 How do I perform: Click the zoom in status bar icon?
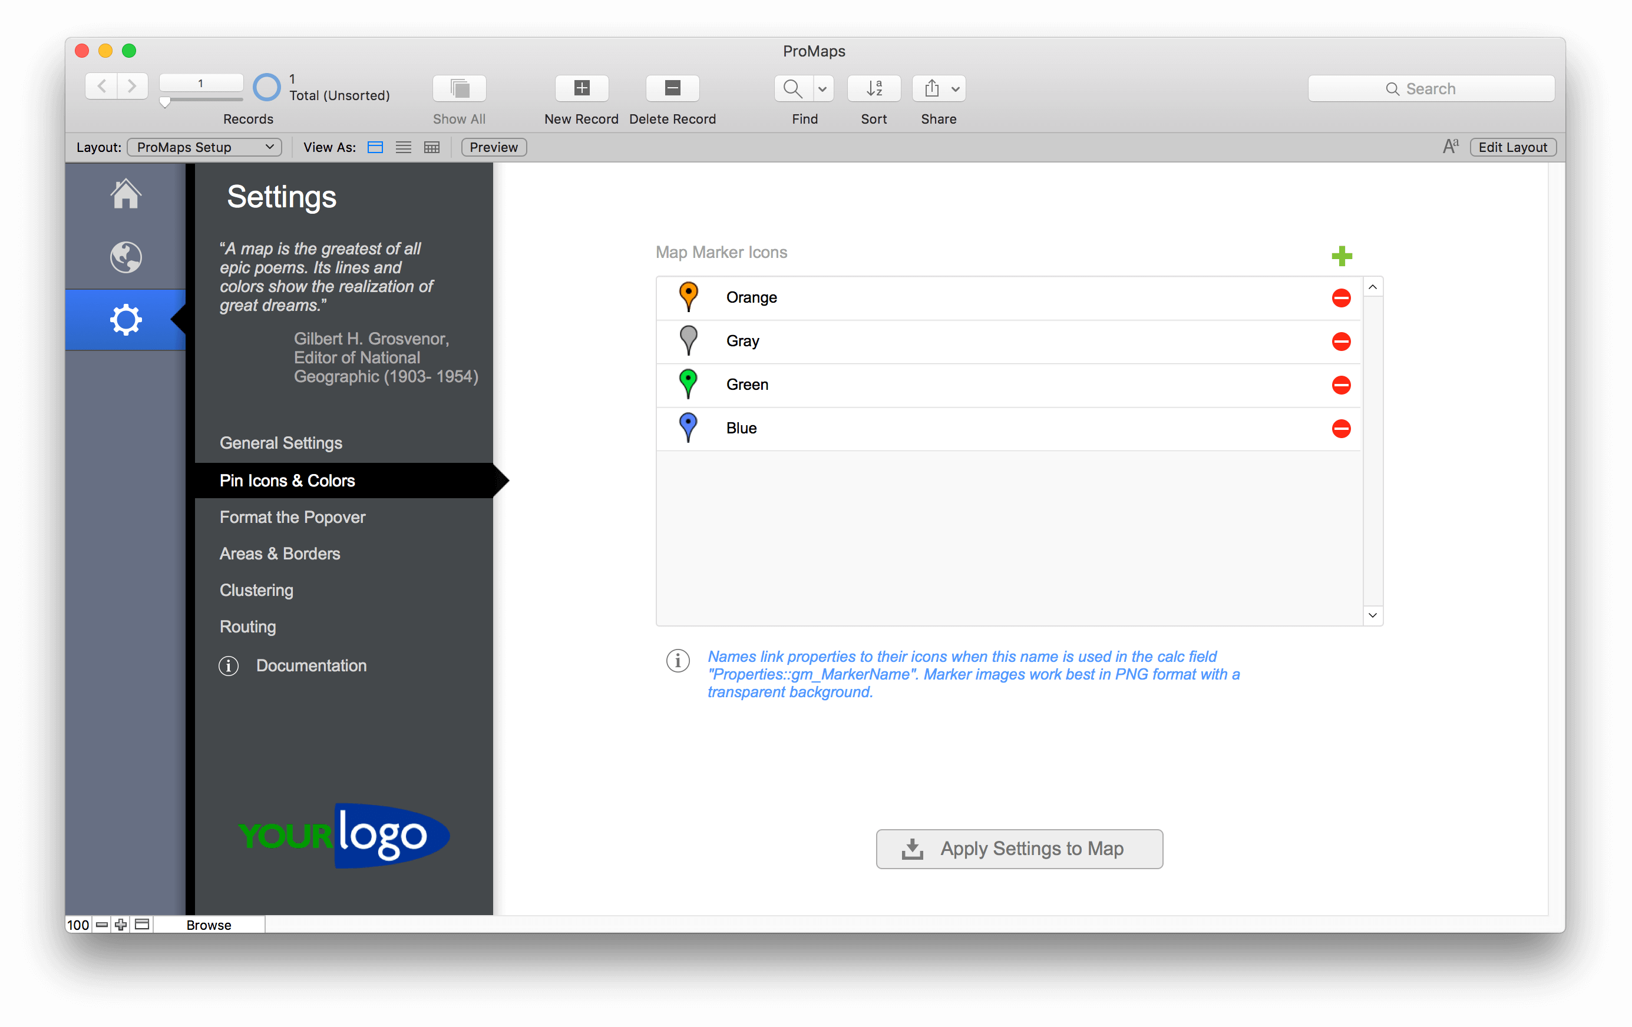(121, 924)
